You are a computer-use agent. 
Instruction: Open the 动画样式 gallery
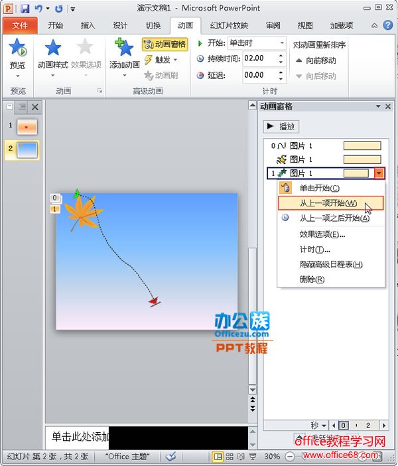(53, 58)
